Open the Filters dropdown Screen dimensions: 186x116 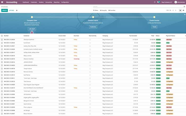click(96, 10)
